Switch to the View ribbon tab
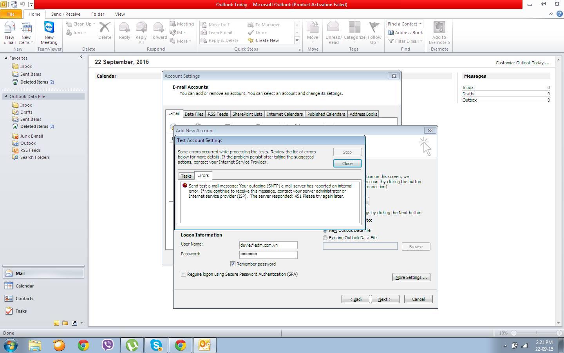 click(120, 14)
